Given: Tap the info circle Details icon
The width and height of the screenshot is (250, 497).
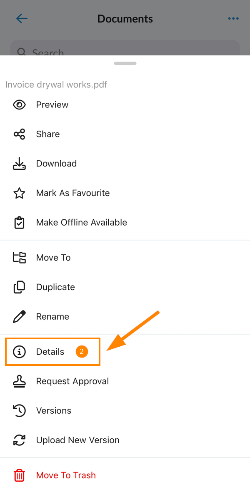Looking at the screenshot, I should click(x=19, y=352).
